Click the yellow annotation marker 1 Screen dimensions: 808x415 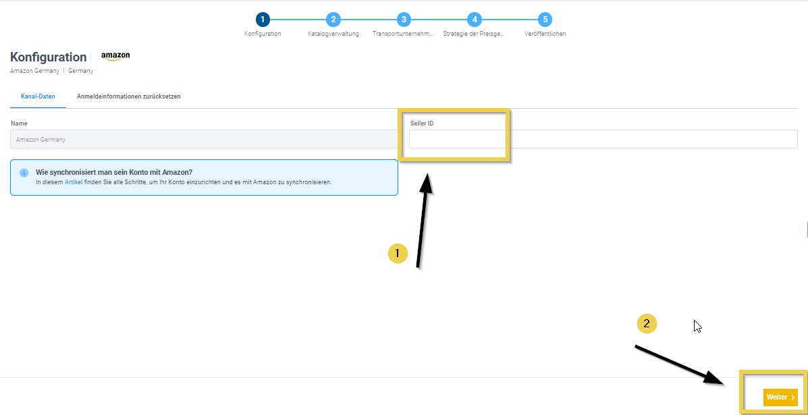point(398,253)
